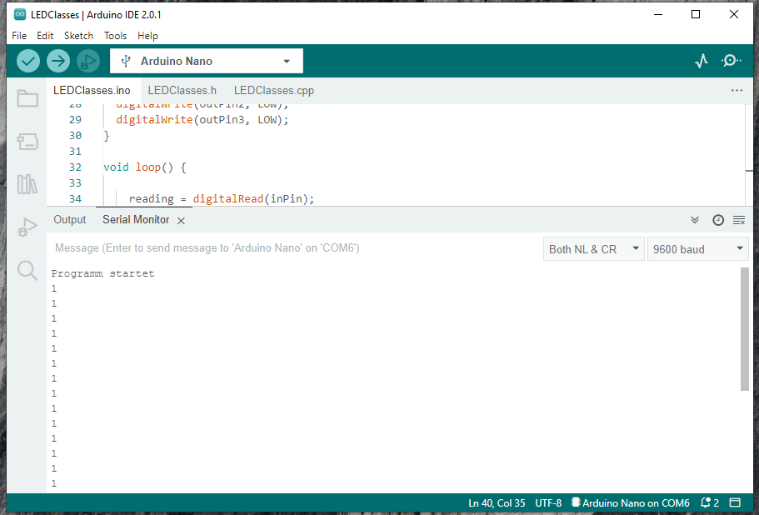The width and height of the screenshot is (759, 515).
Task: Open the Sketch menu
Action: coord(78,36)
